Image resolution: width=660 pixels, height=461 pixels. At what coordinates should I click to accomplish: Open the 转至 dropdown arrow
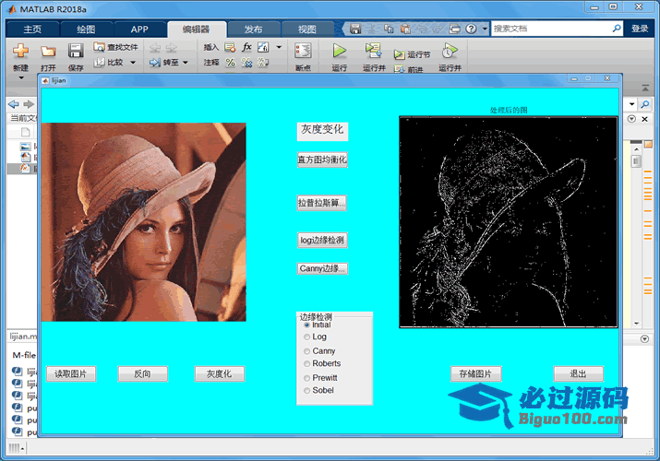tap(186, 63)
